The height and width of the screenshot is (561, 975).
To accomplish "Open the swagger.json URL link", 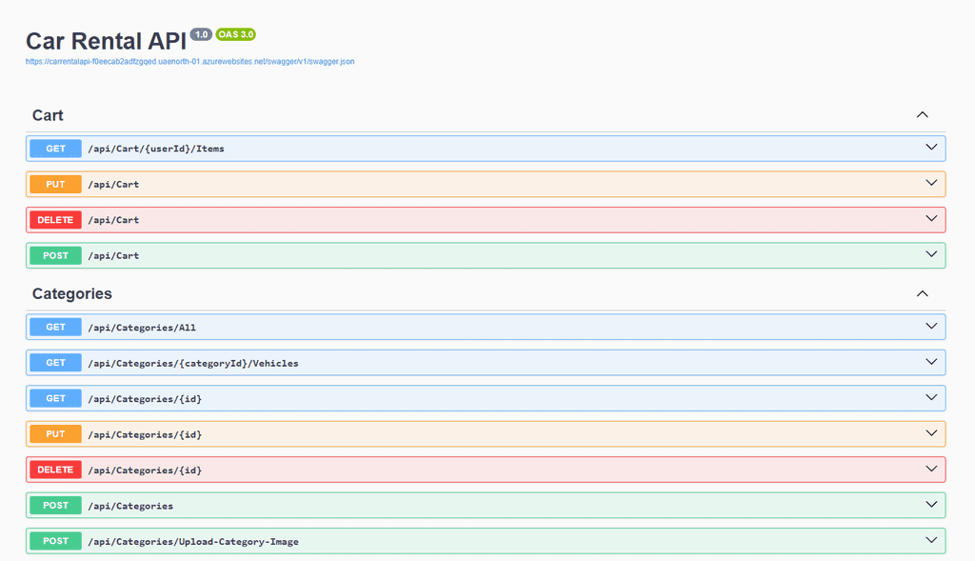I will tap(189, 62).
